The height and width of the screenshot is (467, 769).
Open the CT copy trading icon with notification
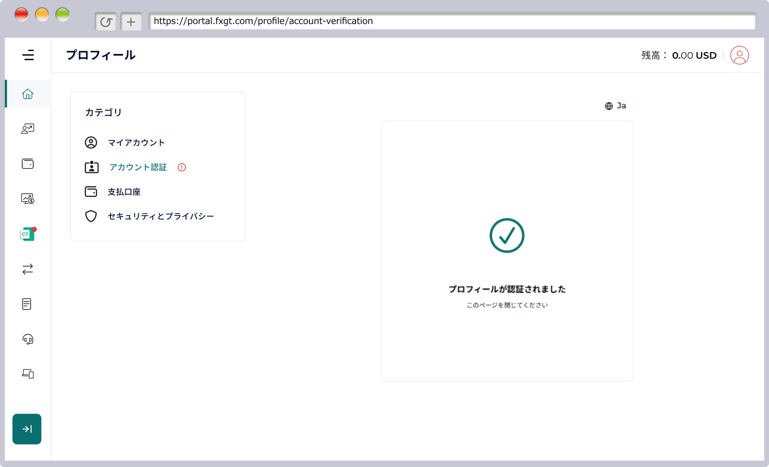27,233
